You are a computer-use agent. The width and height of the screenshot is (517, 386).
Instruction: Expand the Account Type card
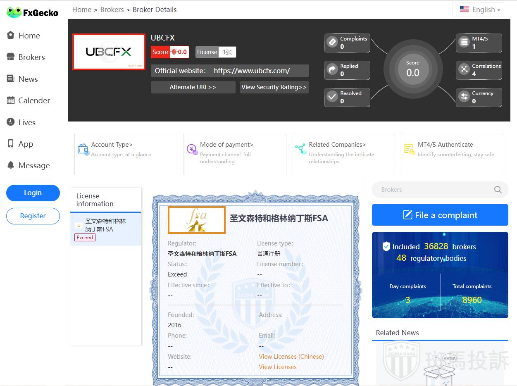[126, 154]
